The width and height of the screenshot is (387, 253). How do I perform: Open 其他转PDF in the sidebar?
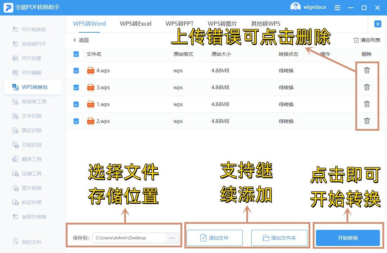point(33,44)
